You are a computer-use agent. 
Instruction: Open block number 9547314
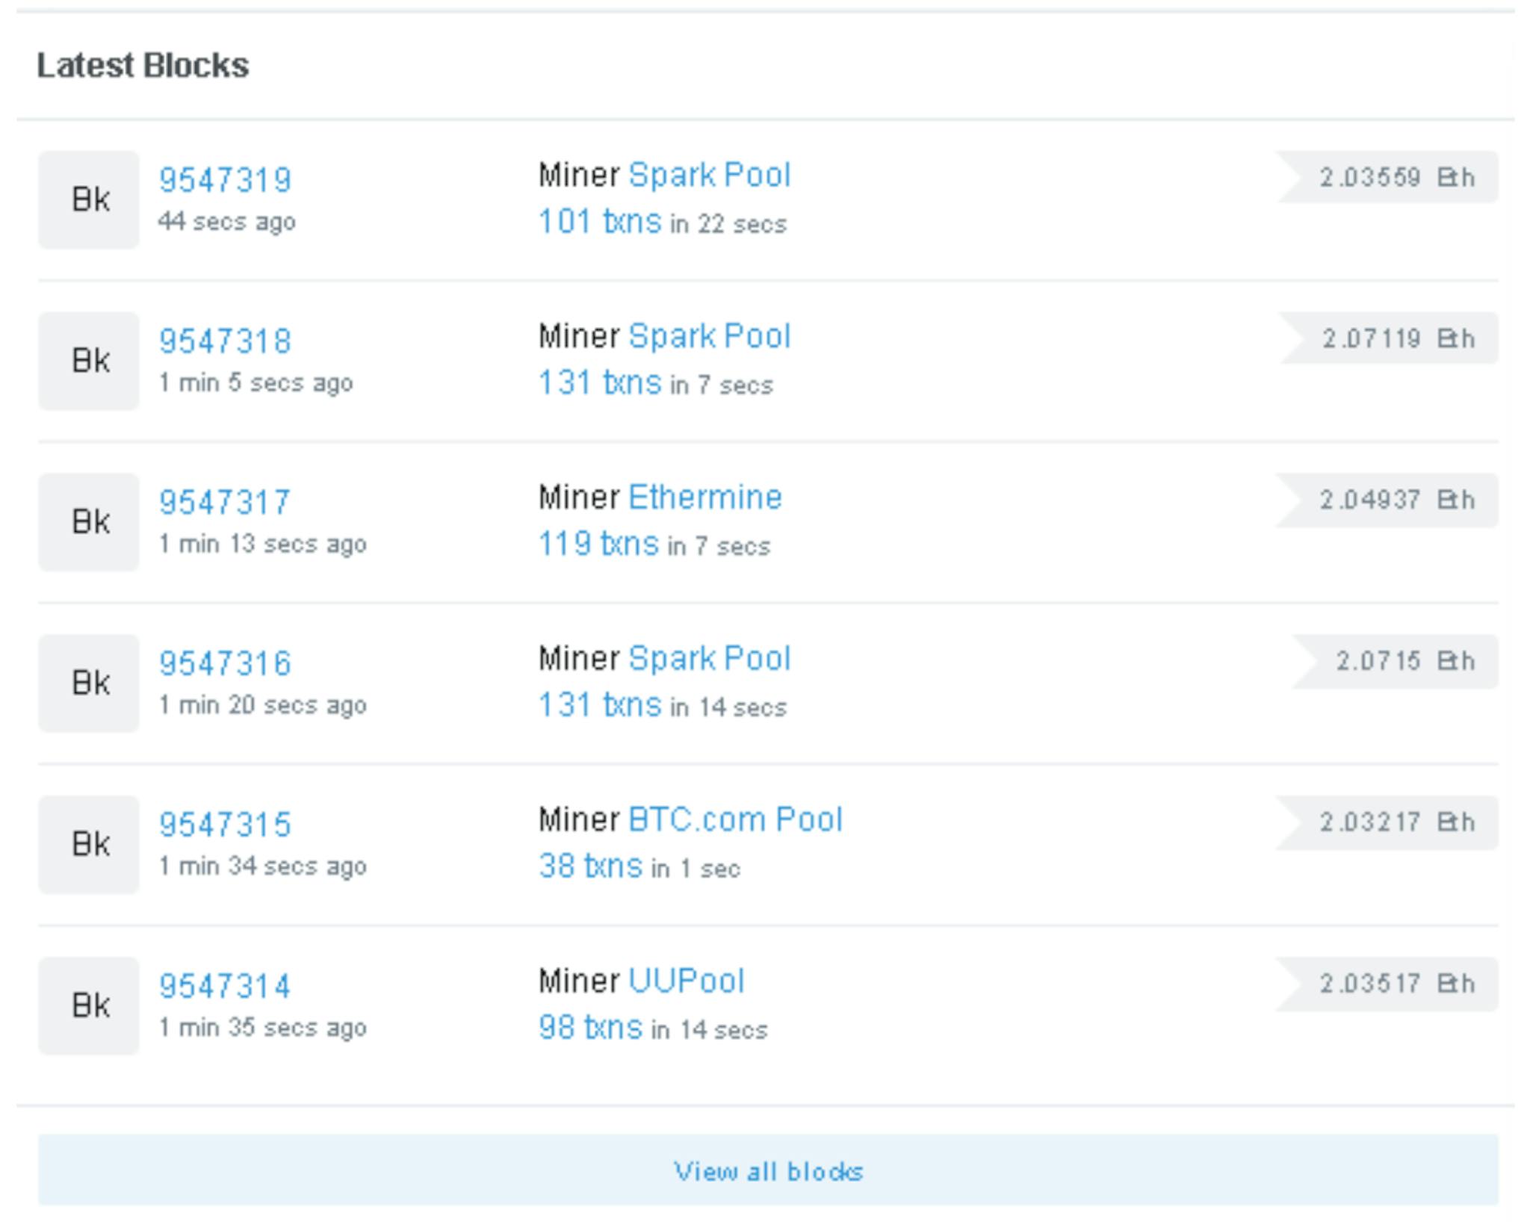point(224,986)
